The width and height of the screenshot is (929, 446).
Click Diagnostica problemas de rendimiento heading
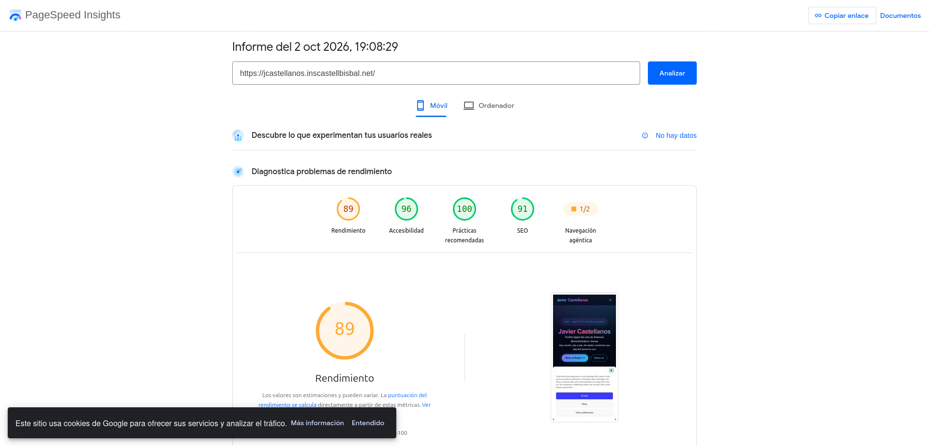(x=322, y=171)
